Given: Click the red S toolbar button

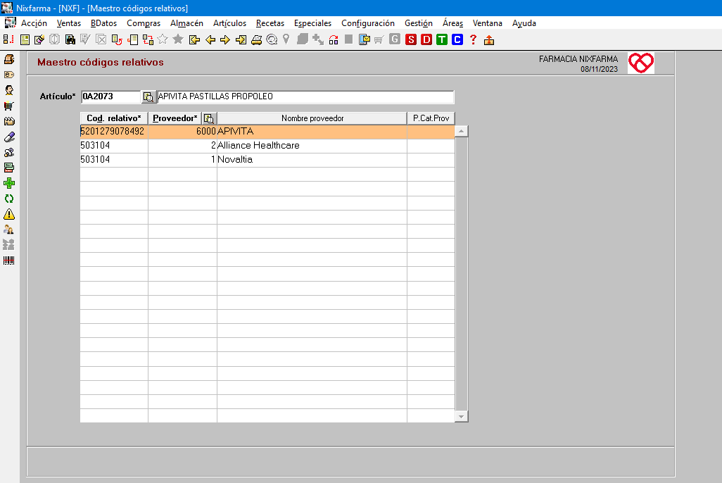Looking at the screenshot, I should [x=411, y=39].
